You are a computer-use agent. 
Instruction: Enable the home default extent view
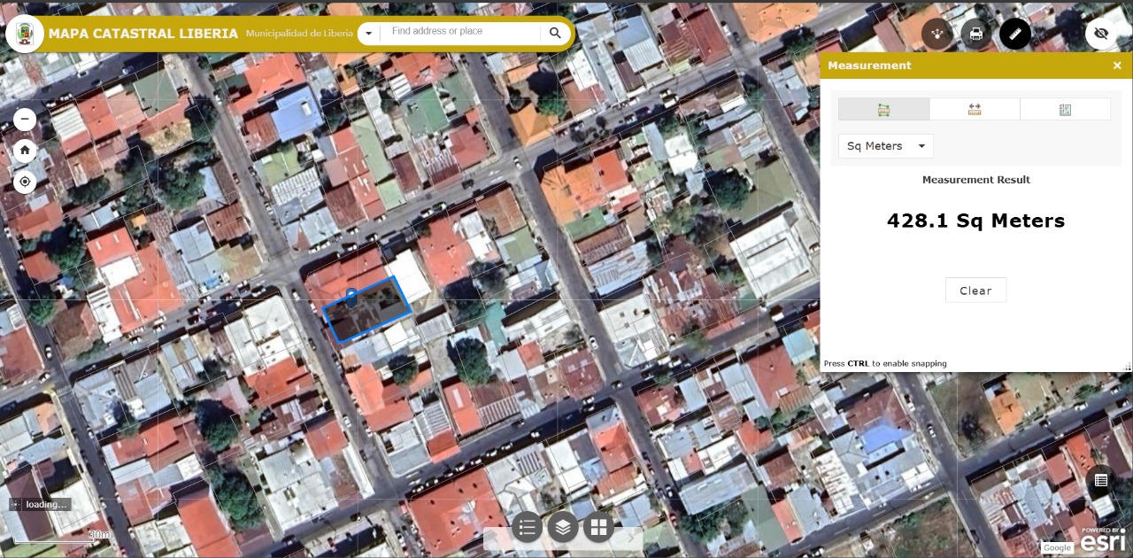(x=25, y=151)
